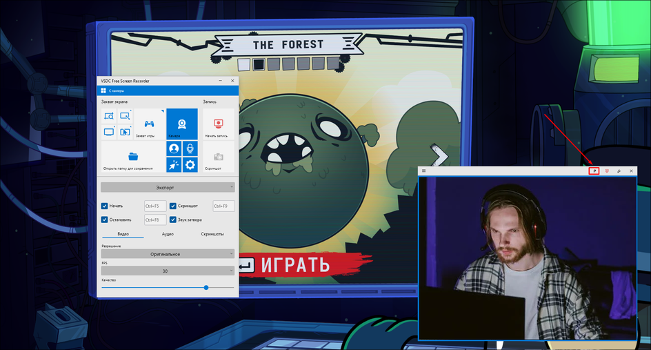Click the Качество slider handle
Viewport: 651px width, 350px height.
tap(206, 287)
